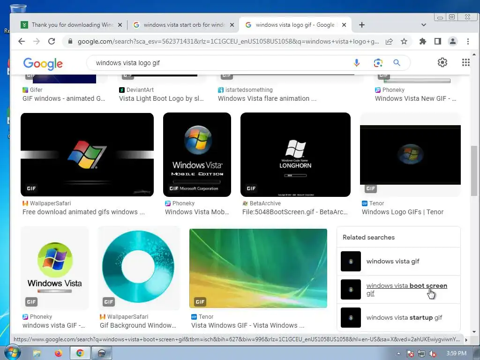Switch to 'windows vista start orb' tab
Screen dimensions: 480x360
[x=184, y=25]
